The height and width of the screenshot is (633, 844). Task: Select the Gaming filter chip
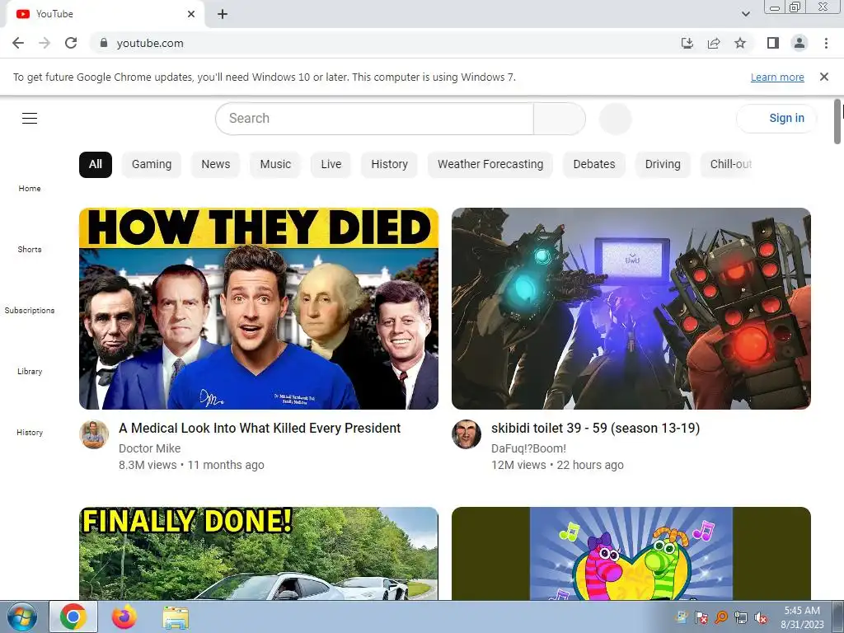152,164
